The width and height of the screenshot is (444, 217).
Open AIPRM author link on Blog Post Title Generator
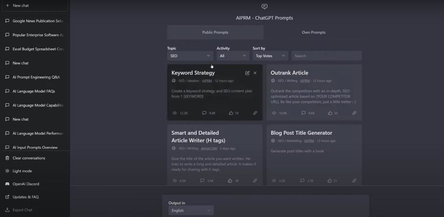tap(309, 141)
